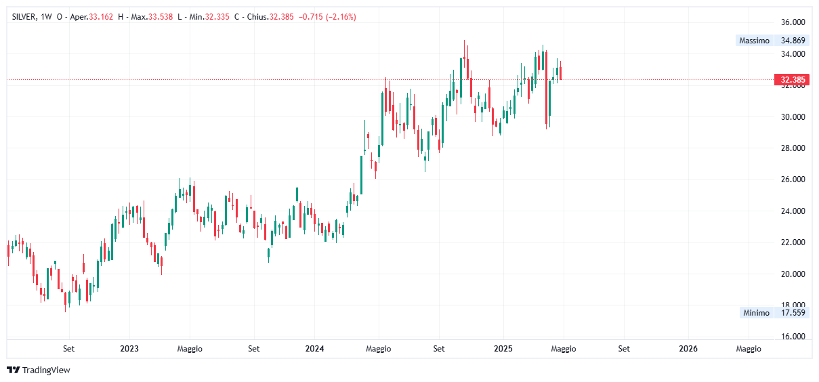
Task: Click the Massimo 34.869 label
Action: [774, 41]
